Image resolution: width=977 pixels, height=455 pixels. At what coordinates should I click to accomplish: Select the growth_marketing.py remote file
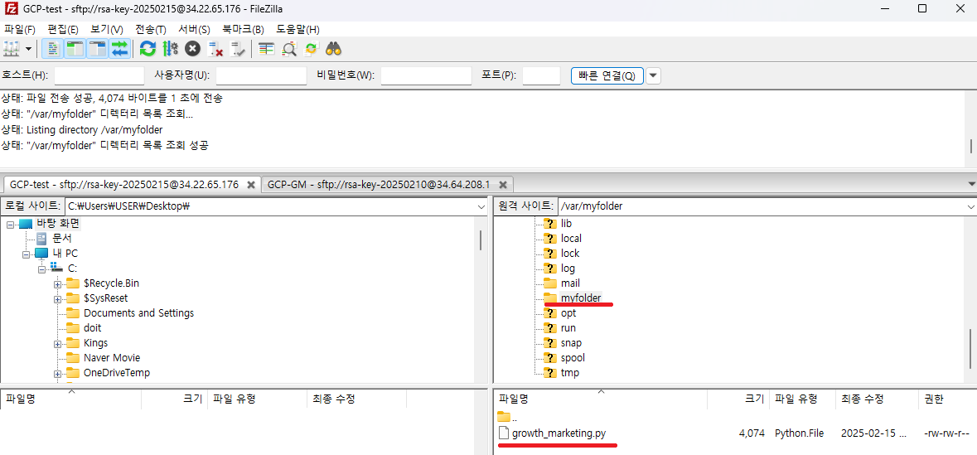coord(559,433)
